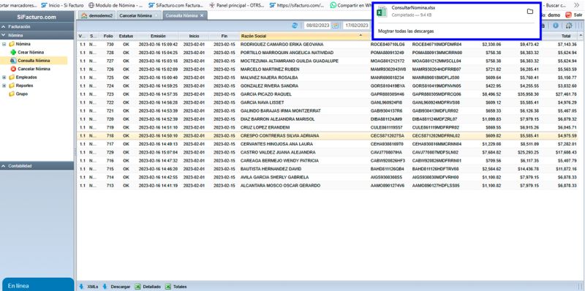Click the red cancel icon beside Cancelar Nómina
The height and width of the screenshot is (291, 585).
point(13,69)
